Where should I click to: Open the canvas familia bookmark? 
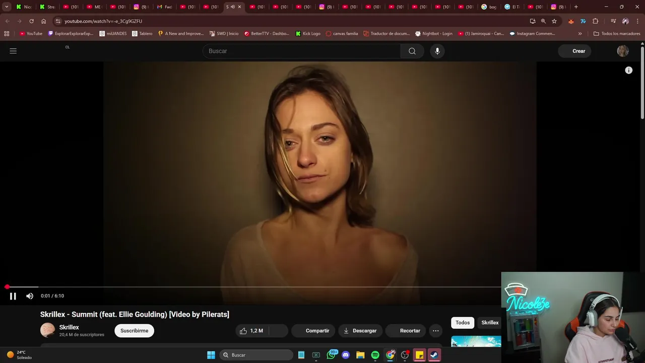coord(342,34)
